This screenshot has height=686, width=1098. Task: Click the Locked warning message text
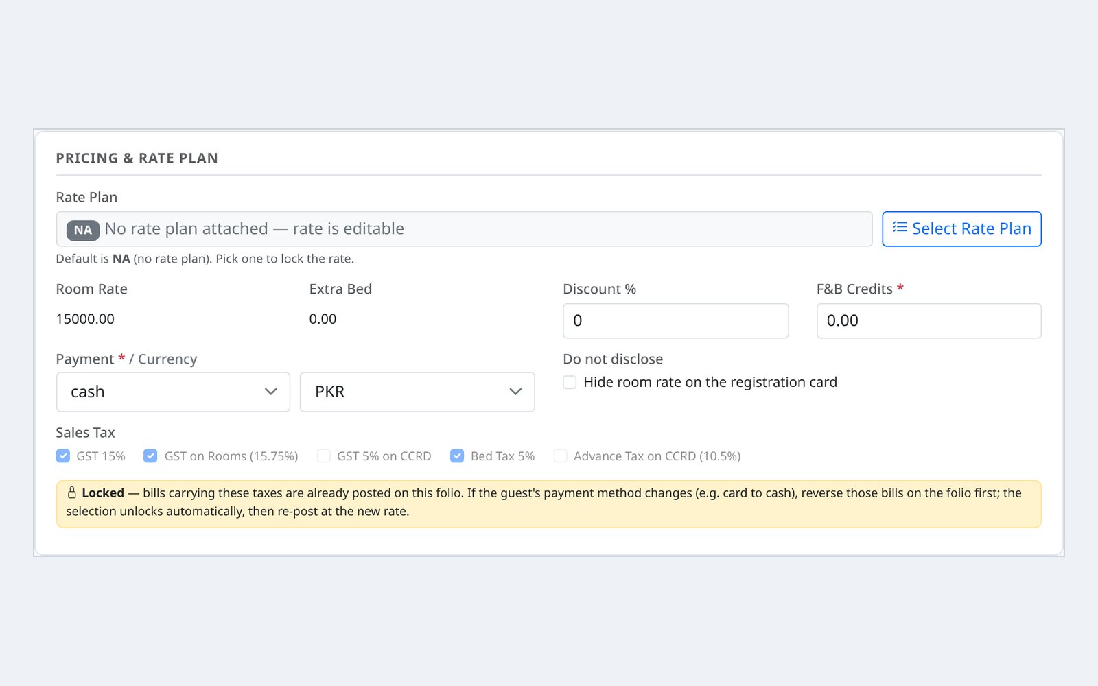pos(544,502)
